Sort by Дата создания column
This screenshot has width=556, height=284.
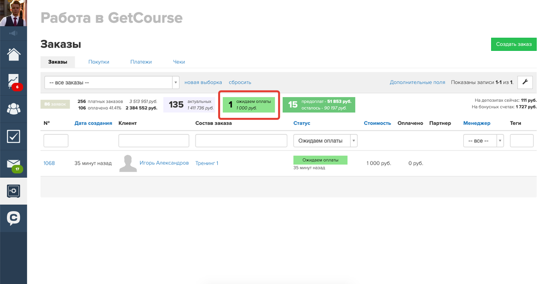93,123
